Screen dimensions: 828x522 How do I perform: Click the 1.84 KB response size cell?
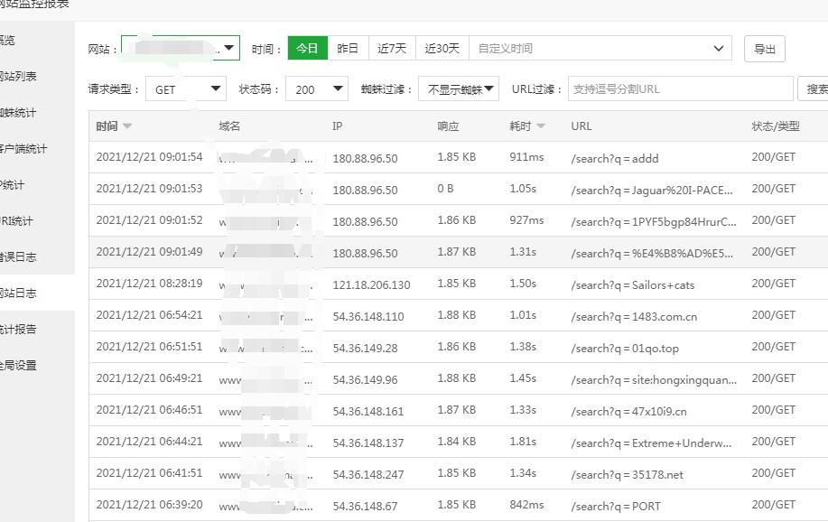(x=456, y=441)
